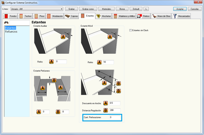Click the Grabar button

click(x=71, y=9)
